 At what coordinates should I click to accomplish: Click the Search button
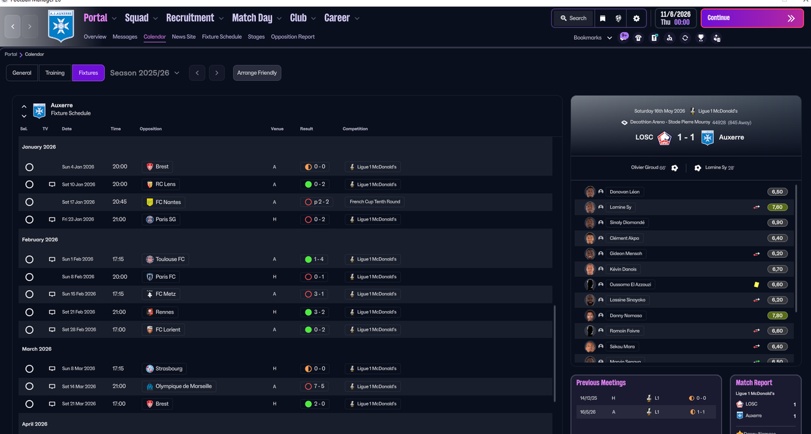click(573, 18)
